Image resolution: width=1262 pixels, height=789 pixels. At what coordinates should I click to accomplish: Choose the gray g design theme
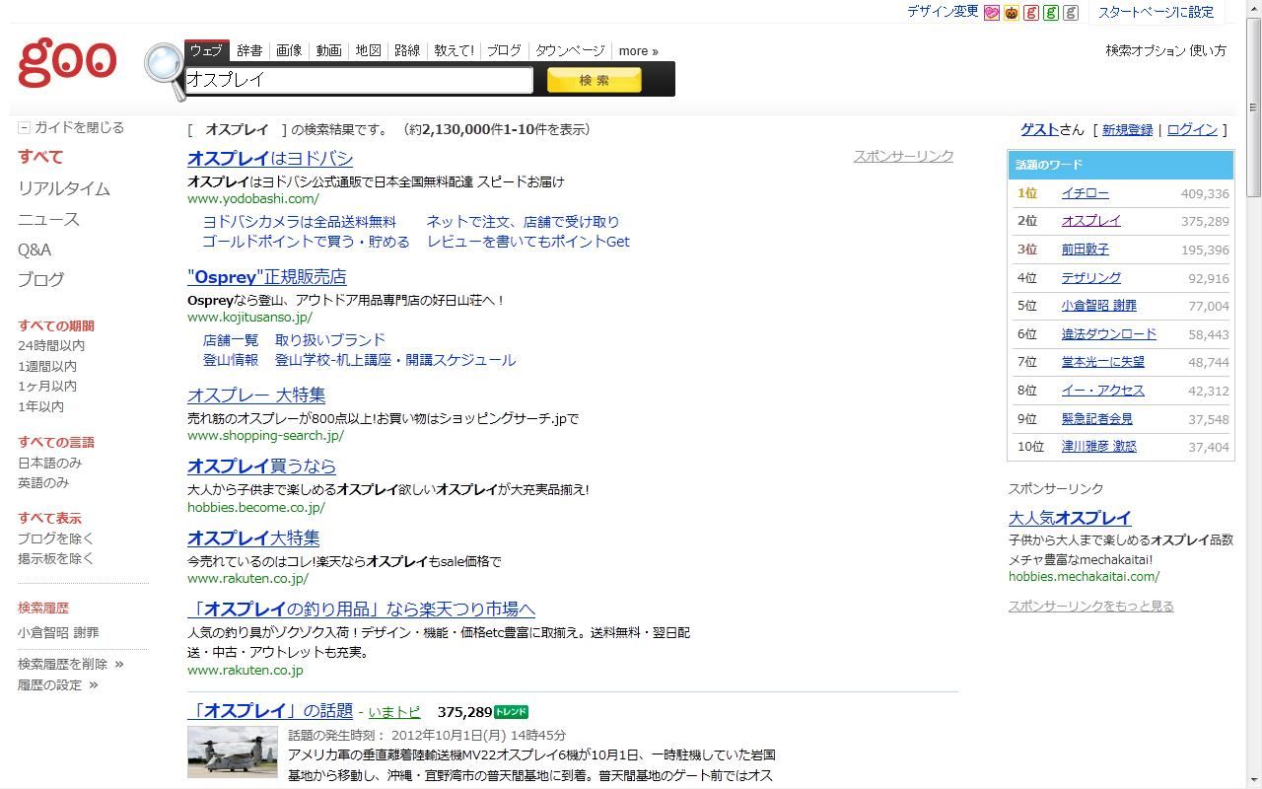1071,13
